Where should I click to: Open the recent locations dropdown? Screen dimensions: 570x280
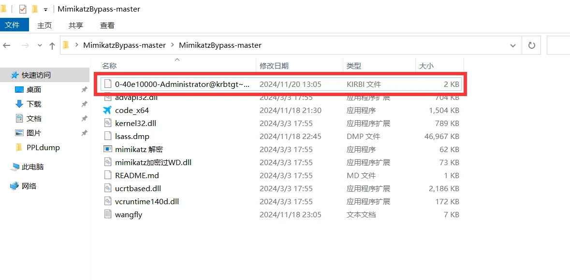click(x=40, y=46)
